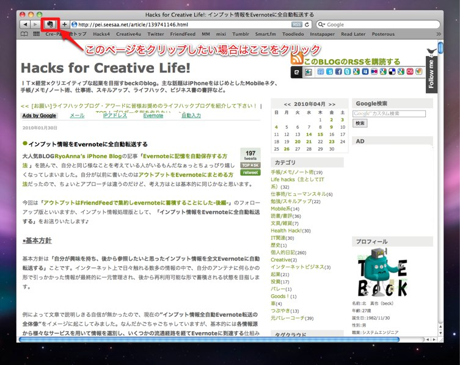Screen dimensions: 460x365
Task: Open the Creative(2) category link
Action: (x=283, y=260)
